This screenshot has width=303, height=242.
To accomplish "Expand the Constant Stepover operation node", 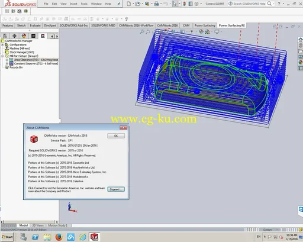I will 7,63.
